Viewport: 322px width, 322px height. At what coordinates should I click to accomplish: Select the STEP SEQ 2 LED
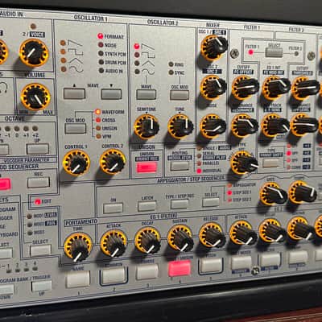pos(229,200)
